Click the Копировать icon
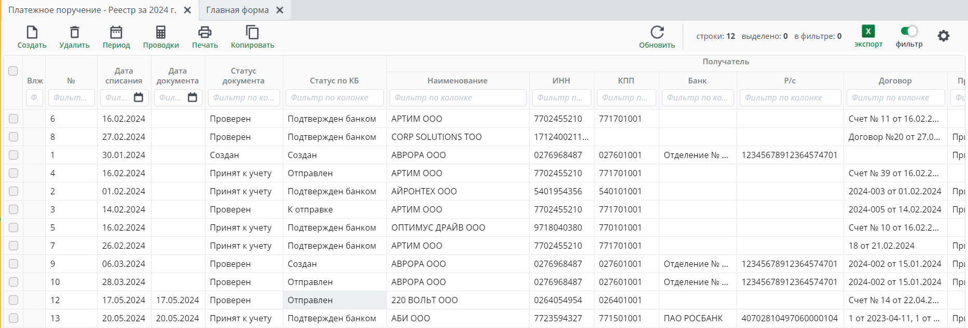The image size is (968, 328). [x=252, y=33]
